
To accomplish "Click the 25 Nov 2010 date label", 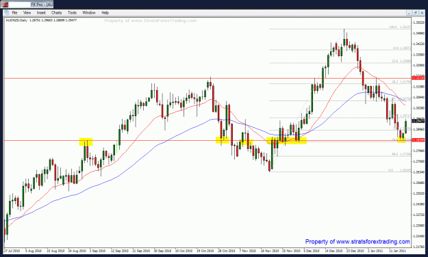I will pos(291,251).
